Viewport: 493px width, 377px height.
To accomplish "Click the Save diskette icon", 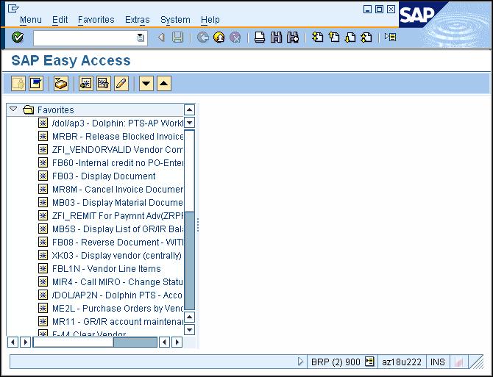I will tap(177, 37).
